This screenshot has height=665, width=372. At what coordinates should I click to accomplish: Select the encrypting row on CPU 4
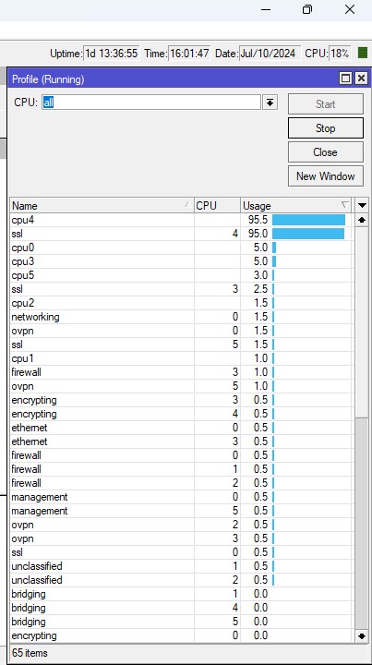(181, 414)
